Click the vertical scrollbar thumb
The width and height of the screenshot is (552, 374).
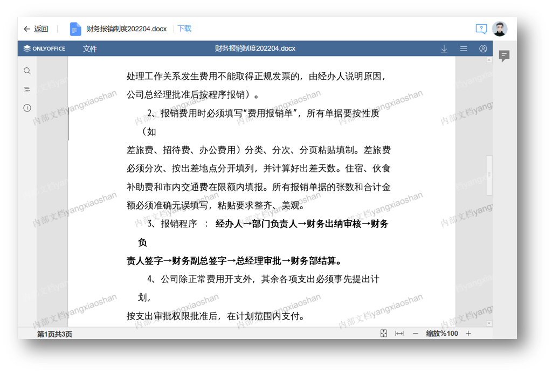[489, 175]
